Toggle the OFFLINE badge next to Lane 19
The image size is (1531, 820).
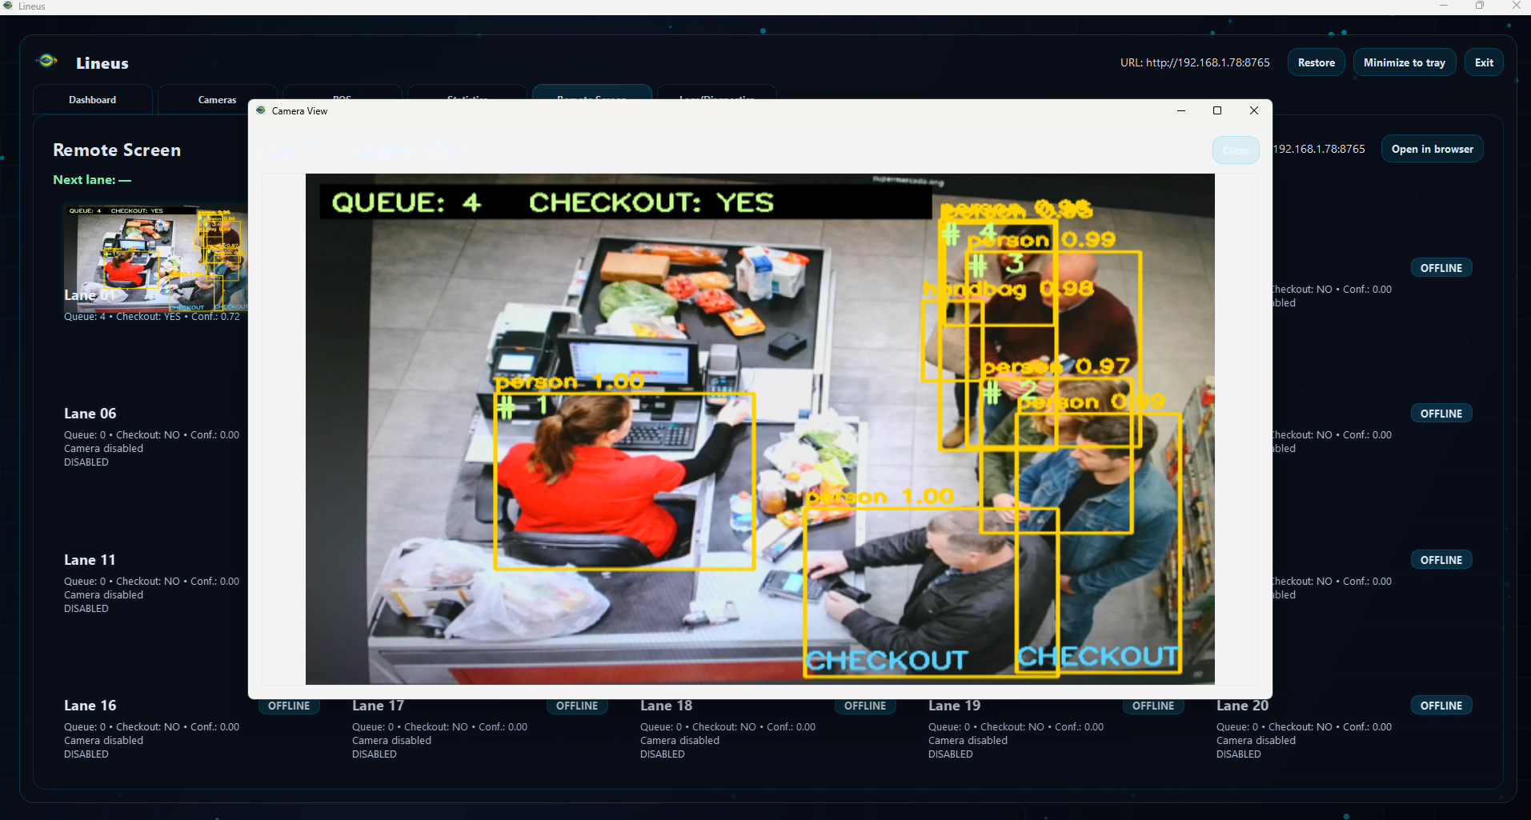1153,706
